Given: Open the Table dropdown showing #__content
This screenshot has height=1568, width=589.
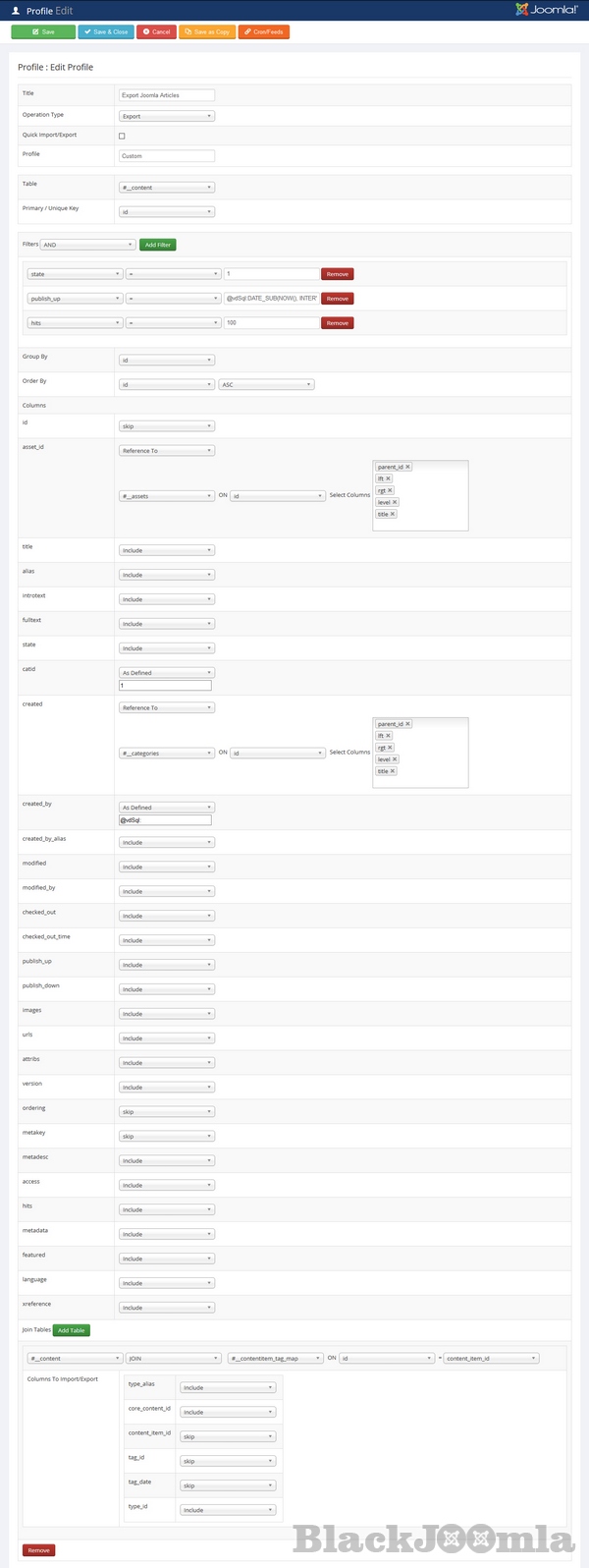Looking at the screenshot, I should click(165, 186).
